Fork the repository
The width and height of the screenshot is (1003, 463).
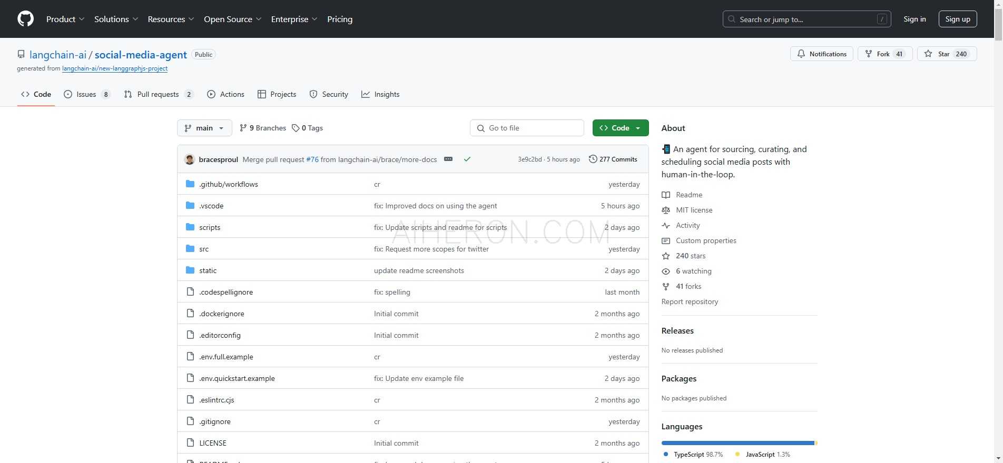point(884,54)
